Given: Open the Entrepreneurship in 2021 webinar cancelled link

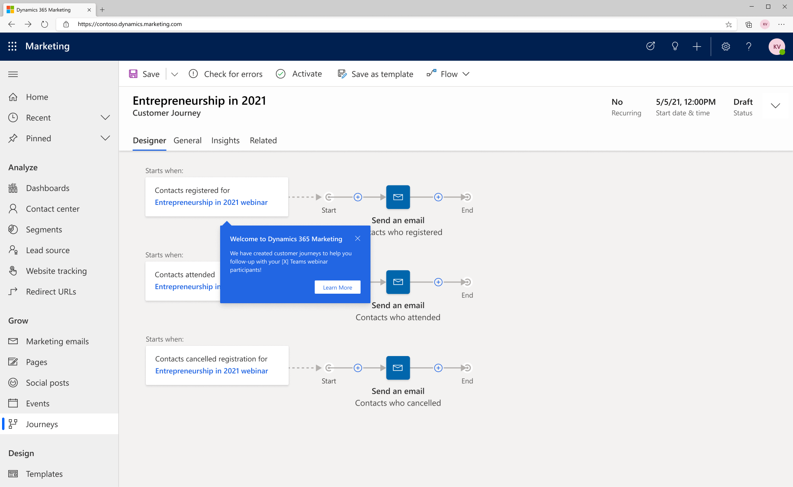Looking at the screenshot, I should [211, 371].
